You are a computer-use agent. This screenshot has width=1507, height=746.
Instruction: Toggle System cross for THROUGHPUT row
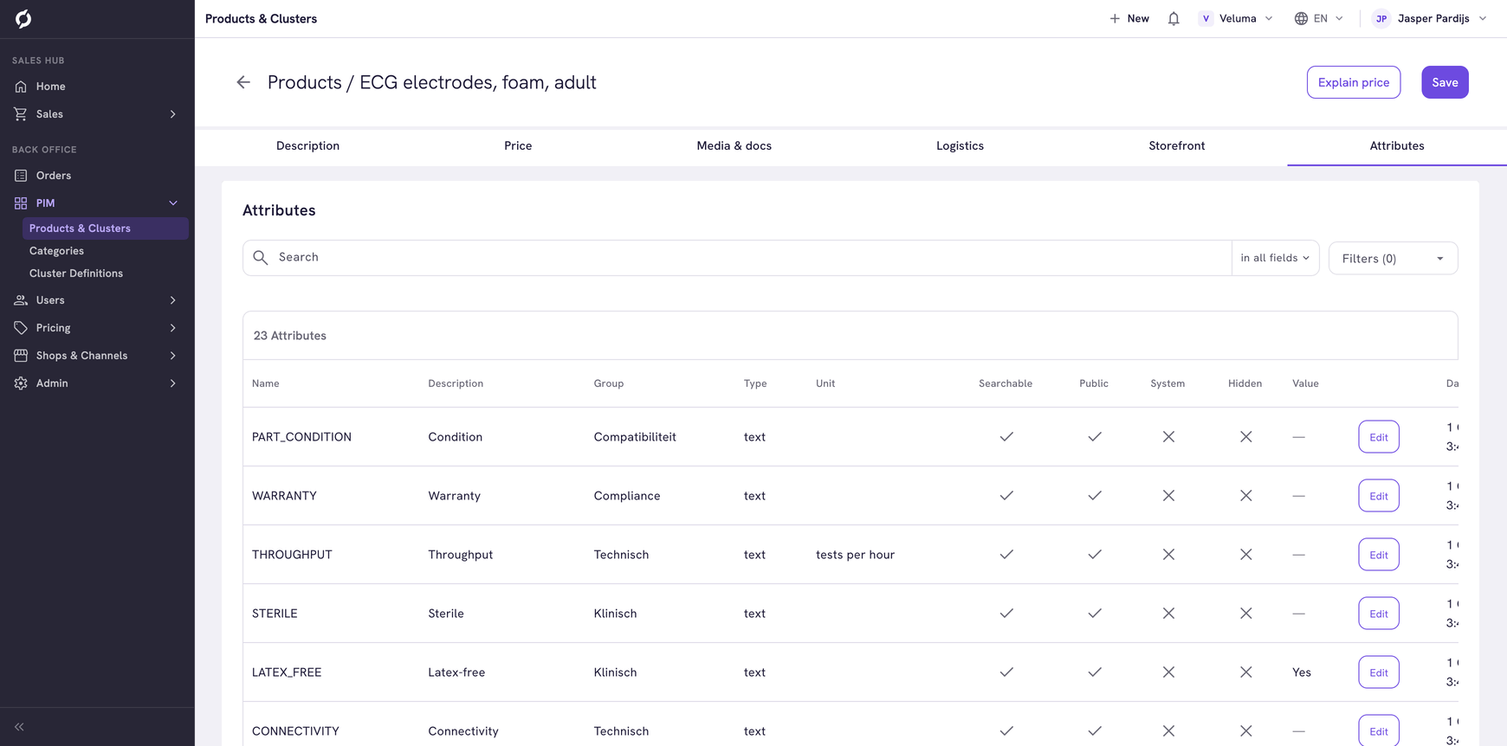tap(1168, 555)
